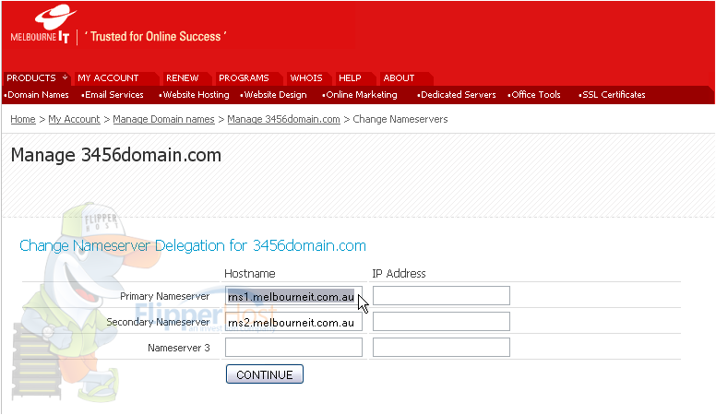The width and height of the screenshot is (716, 415).
Task: Open Website Hosting submenu link
Action: coord(196,95)
